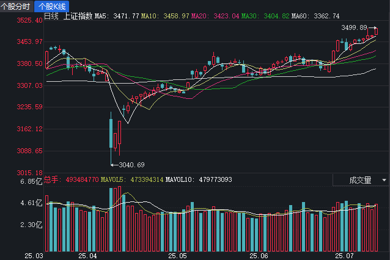Click the MAVOL5: 473394314 value
390x260 pixels.
coord(132,179)
